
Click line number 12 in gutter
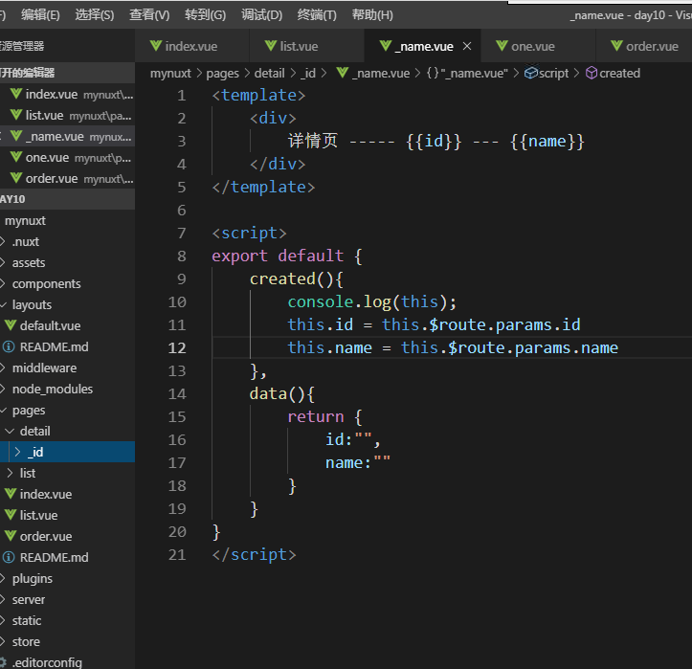pyautogui.click(x=177, y=347)
